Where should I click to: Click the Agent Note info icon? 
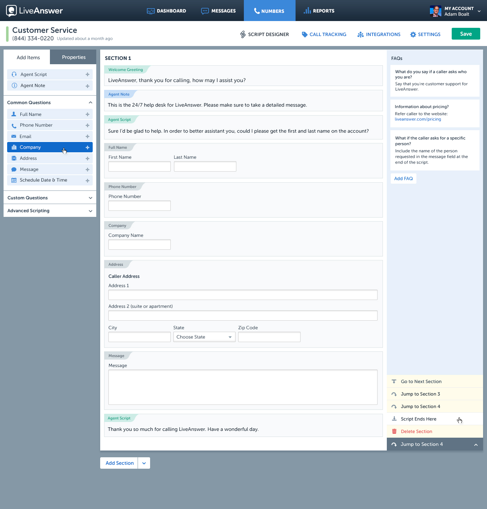(14, 86)
